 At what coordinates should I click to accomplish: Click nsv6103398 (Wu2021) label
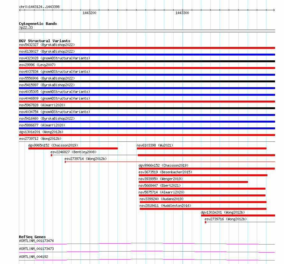pyautogui.click(x=155, y=145)
